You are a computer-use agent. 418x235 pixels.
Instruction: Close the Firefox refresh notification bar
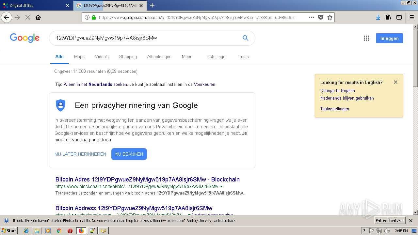[411, 221]
